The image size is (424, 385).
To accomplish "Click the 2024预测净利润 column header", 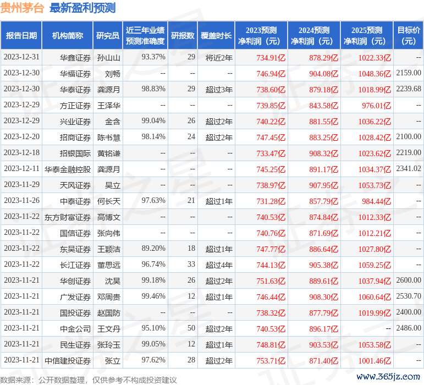I will click(x=314, y=35).
